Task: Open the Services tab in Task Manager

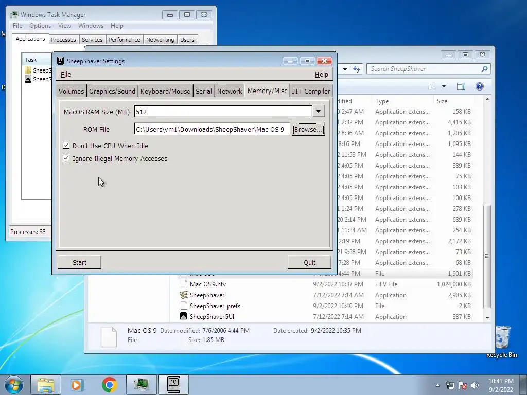Action: 92,40
